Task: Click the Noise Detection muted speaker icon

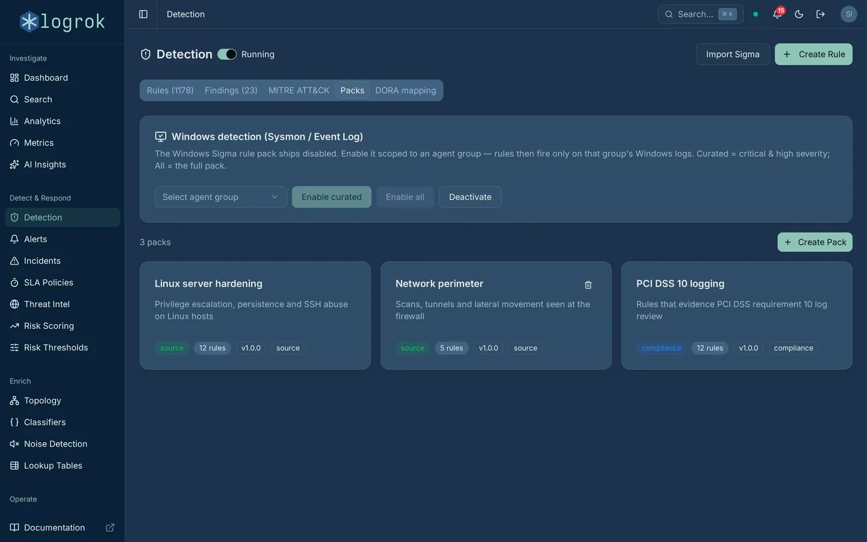Action: [14, 444]
